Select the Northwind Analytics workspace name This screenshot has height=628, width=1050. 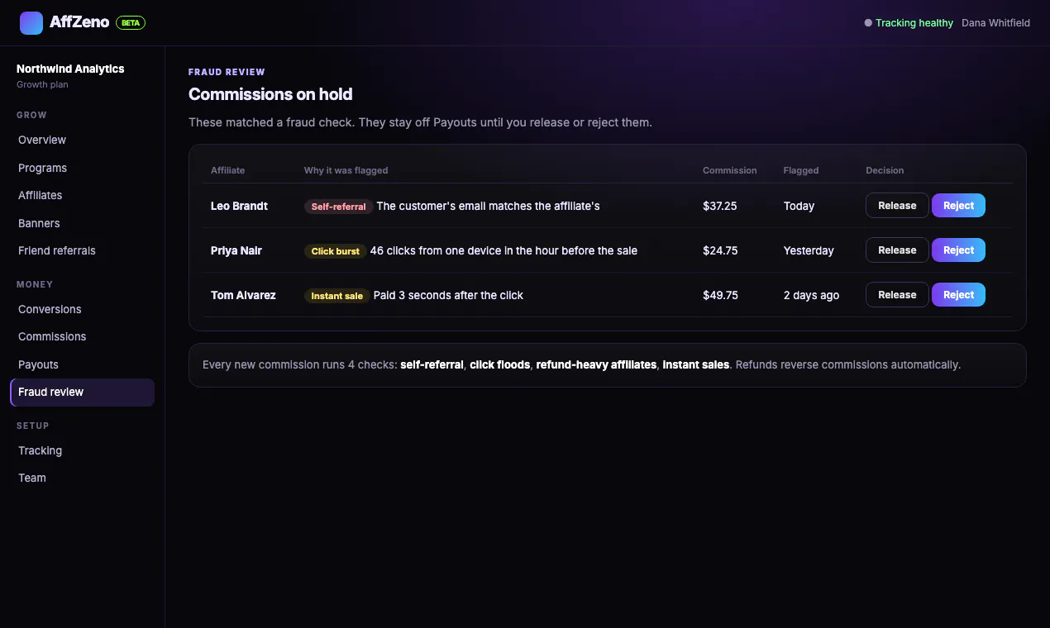pyautogui.click(x=70, y=69)
